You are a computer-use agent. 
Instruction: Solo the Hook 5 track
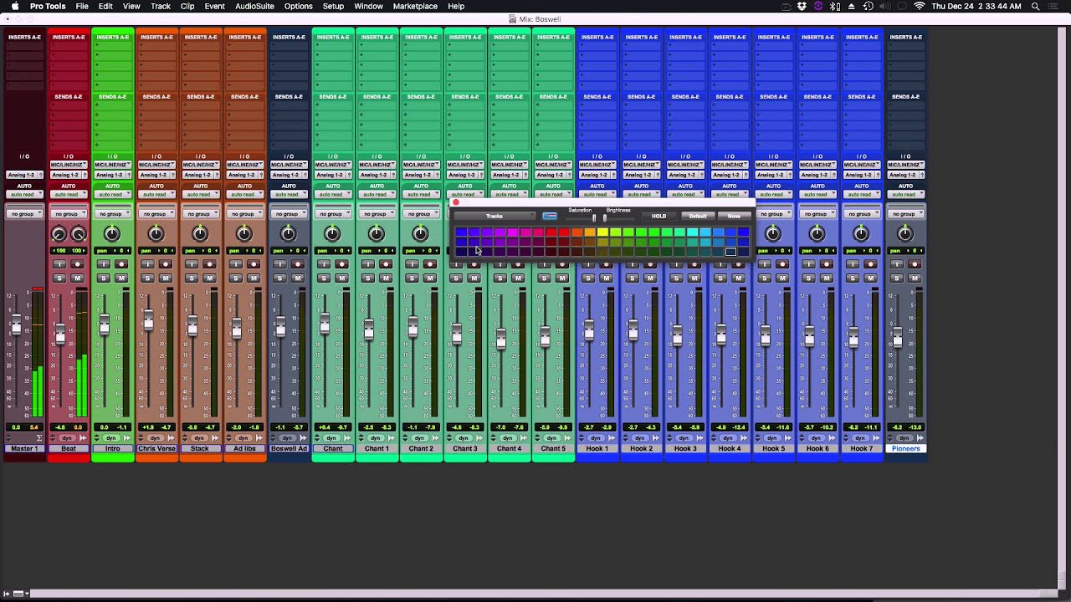[x=764, y=278]
